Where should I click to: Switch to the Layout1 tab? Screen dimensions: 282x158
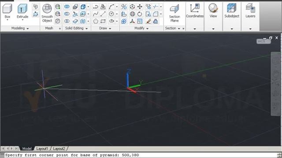[42, 148]
